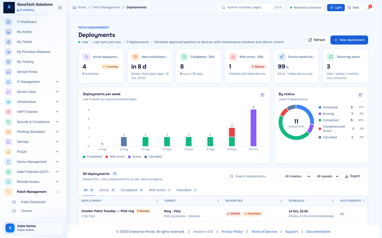
Task: Click the My Assets laptop icon
Action: click(x=8, y=32)
